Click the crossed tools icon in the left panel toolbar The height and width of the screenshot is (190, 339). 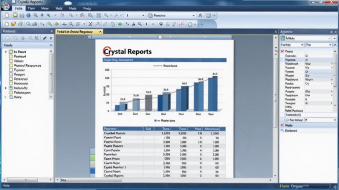[36, 38]
